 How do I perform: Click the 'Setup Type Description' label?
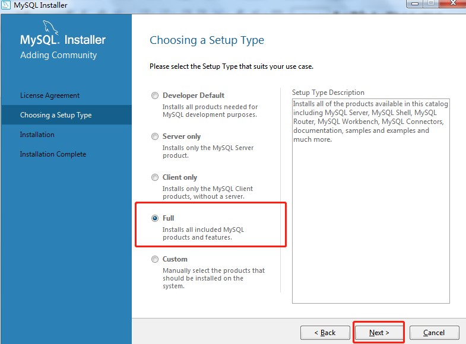coord(328,93)
